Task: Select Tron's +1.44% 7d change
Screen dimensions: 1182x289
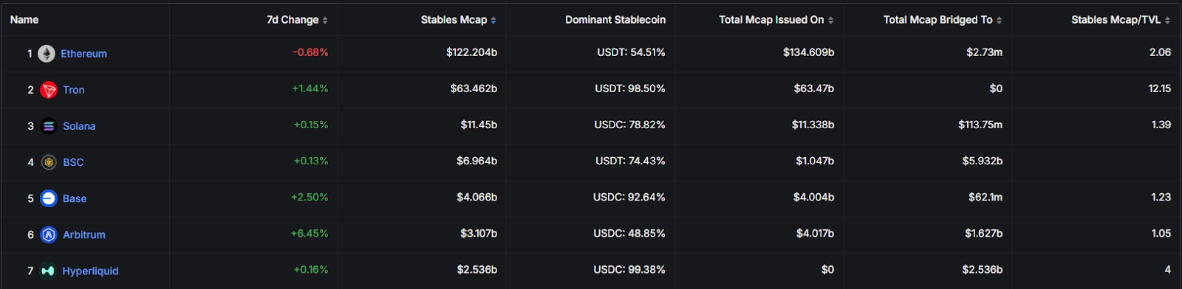Action: click(310, 88)
